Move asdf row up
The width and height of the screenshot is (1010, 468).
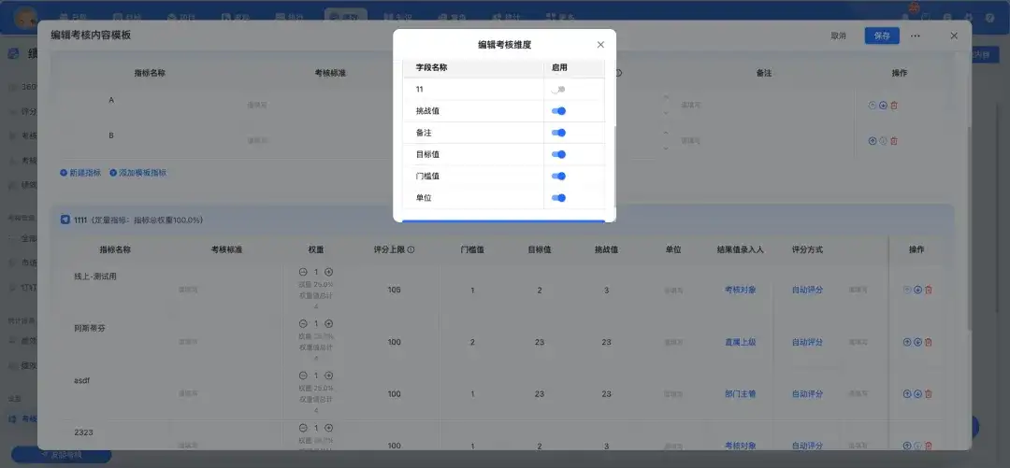pyautogui.click(x=907, y=394)
